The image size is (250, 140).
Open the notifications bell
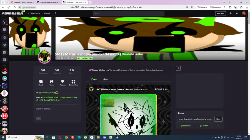click(x=231, y=14)
